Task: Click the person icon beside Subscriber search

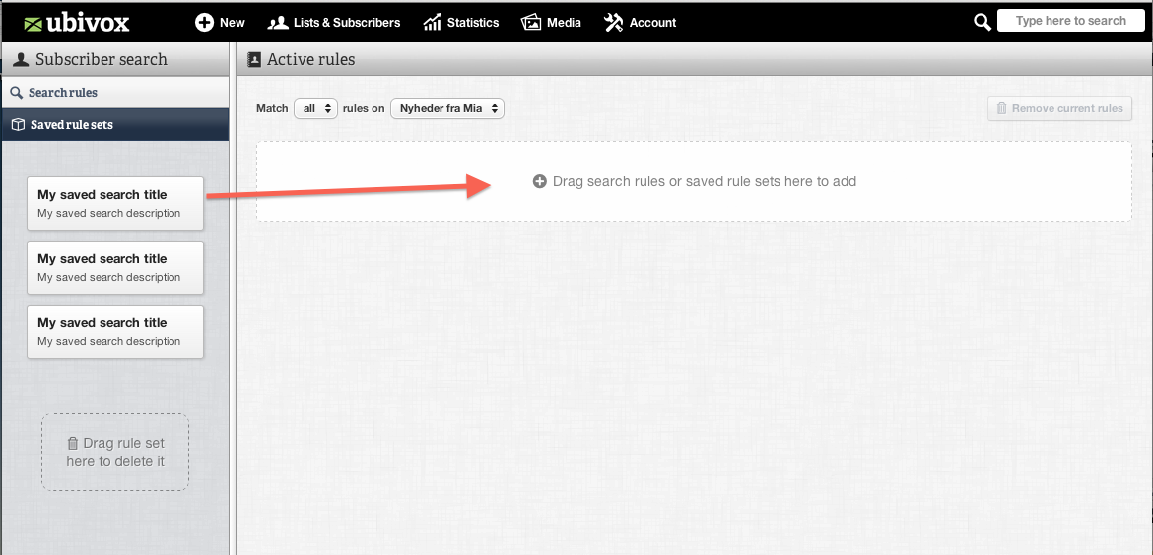Action: (x=22, y=59)
